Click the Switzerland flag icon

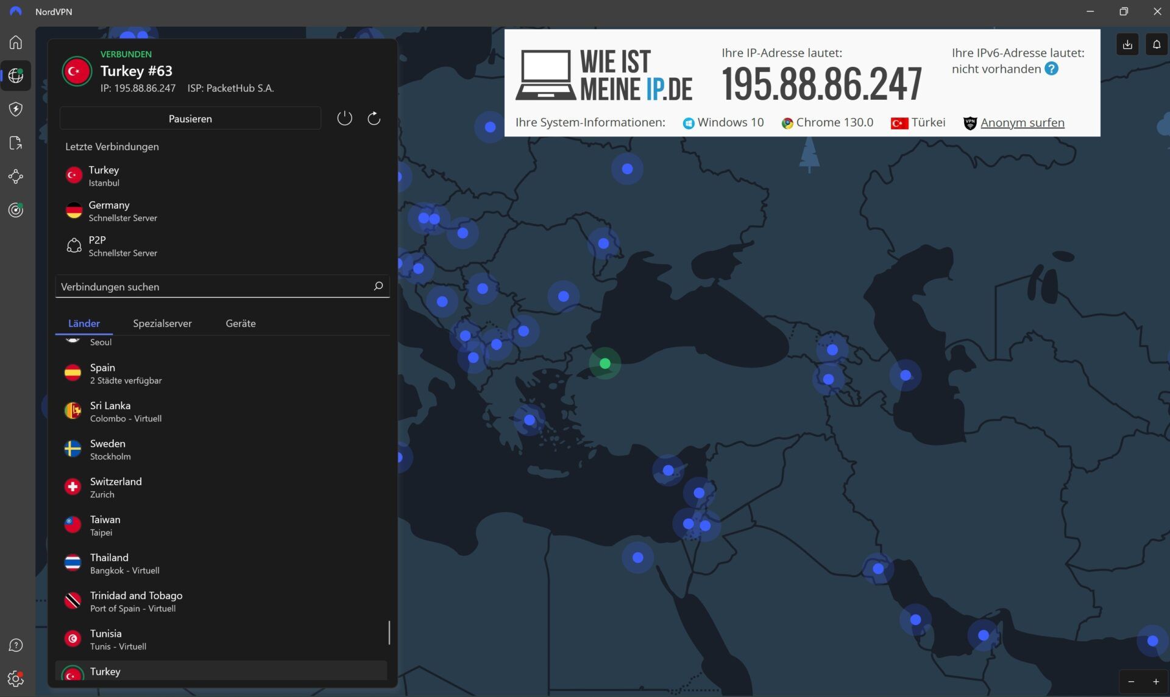tap(73, 487)
